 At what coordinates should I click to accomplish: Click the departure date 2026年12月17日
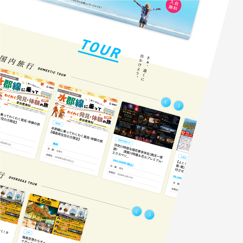click(125, 176)
